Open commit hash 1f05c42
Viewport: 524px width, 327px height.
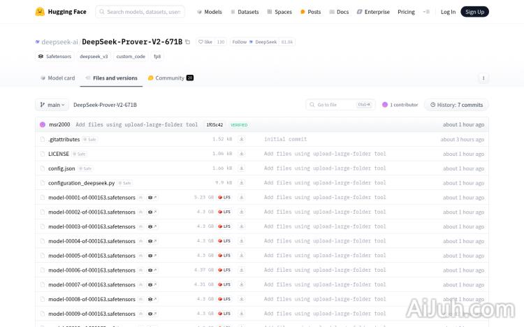214,124
